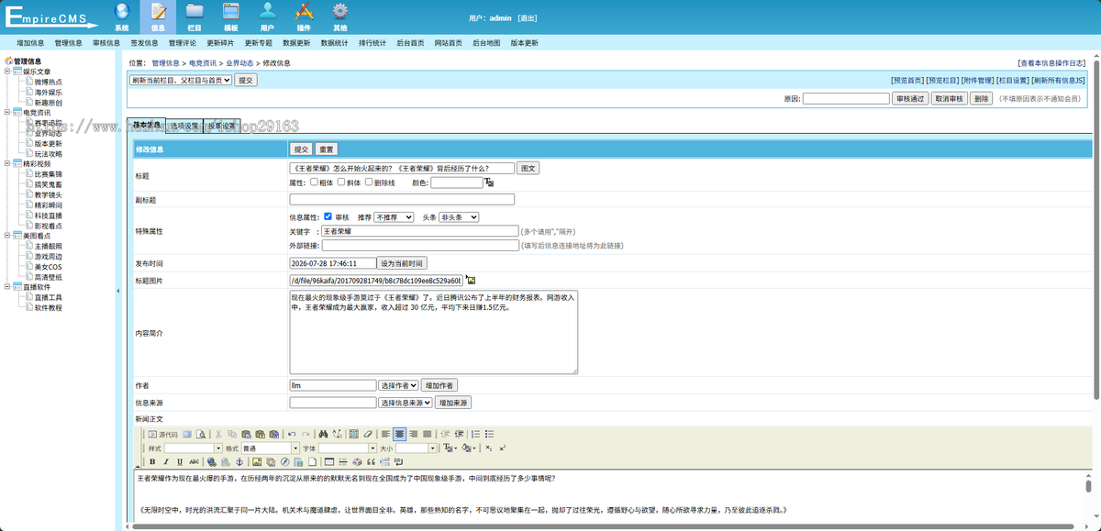
Task: Open the 后台地图 menu item
Action: click(x=486, y=43)
